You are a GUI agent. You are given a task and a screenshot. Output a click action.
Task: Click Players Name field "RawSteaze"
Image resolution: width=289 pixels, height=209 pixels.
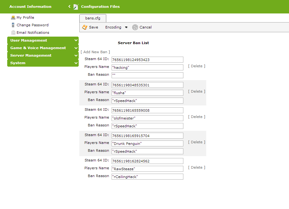147,169
